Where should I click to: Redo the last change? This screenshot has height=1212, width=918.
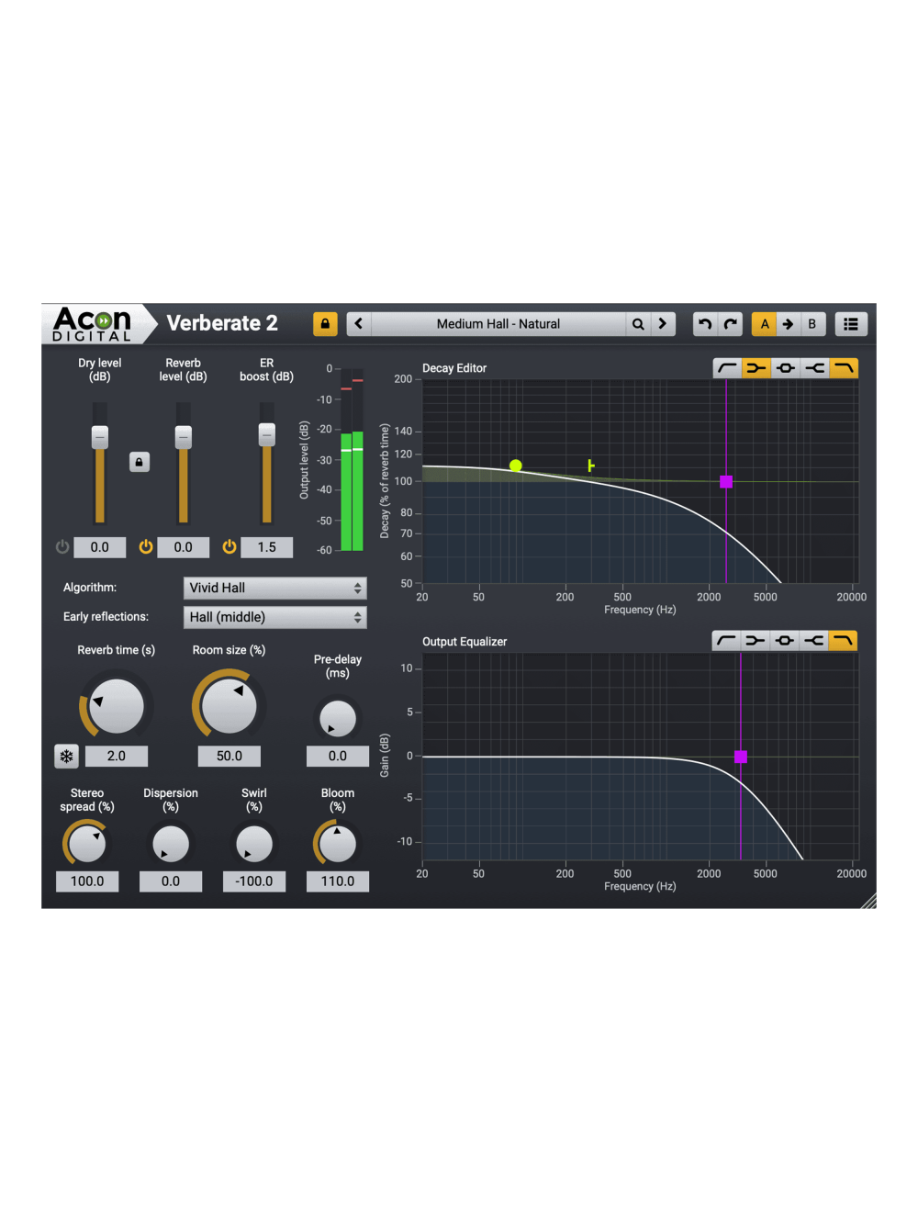[730, 323]
